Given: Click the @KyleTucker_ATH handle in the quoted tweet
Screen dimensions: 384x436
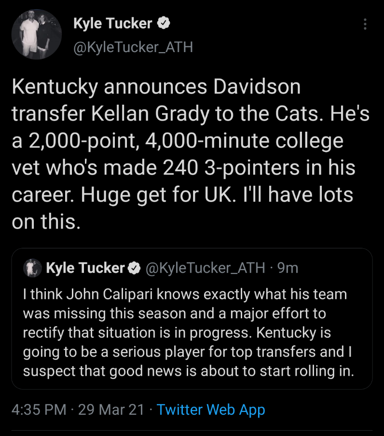Looking at the screenshot, I should (205, 268).
